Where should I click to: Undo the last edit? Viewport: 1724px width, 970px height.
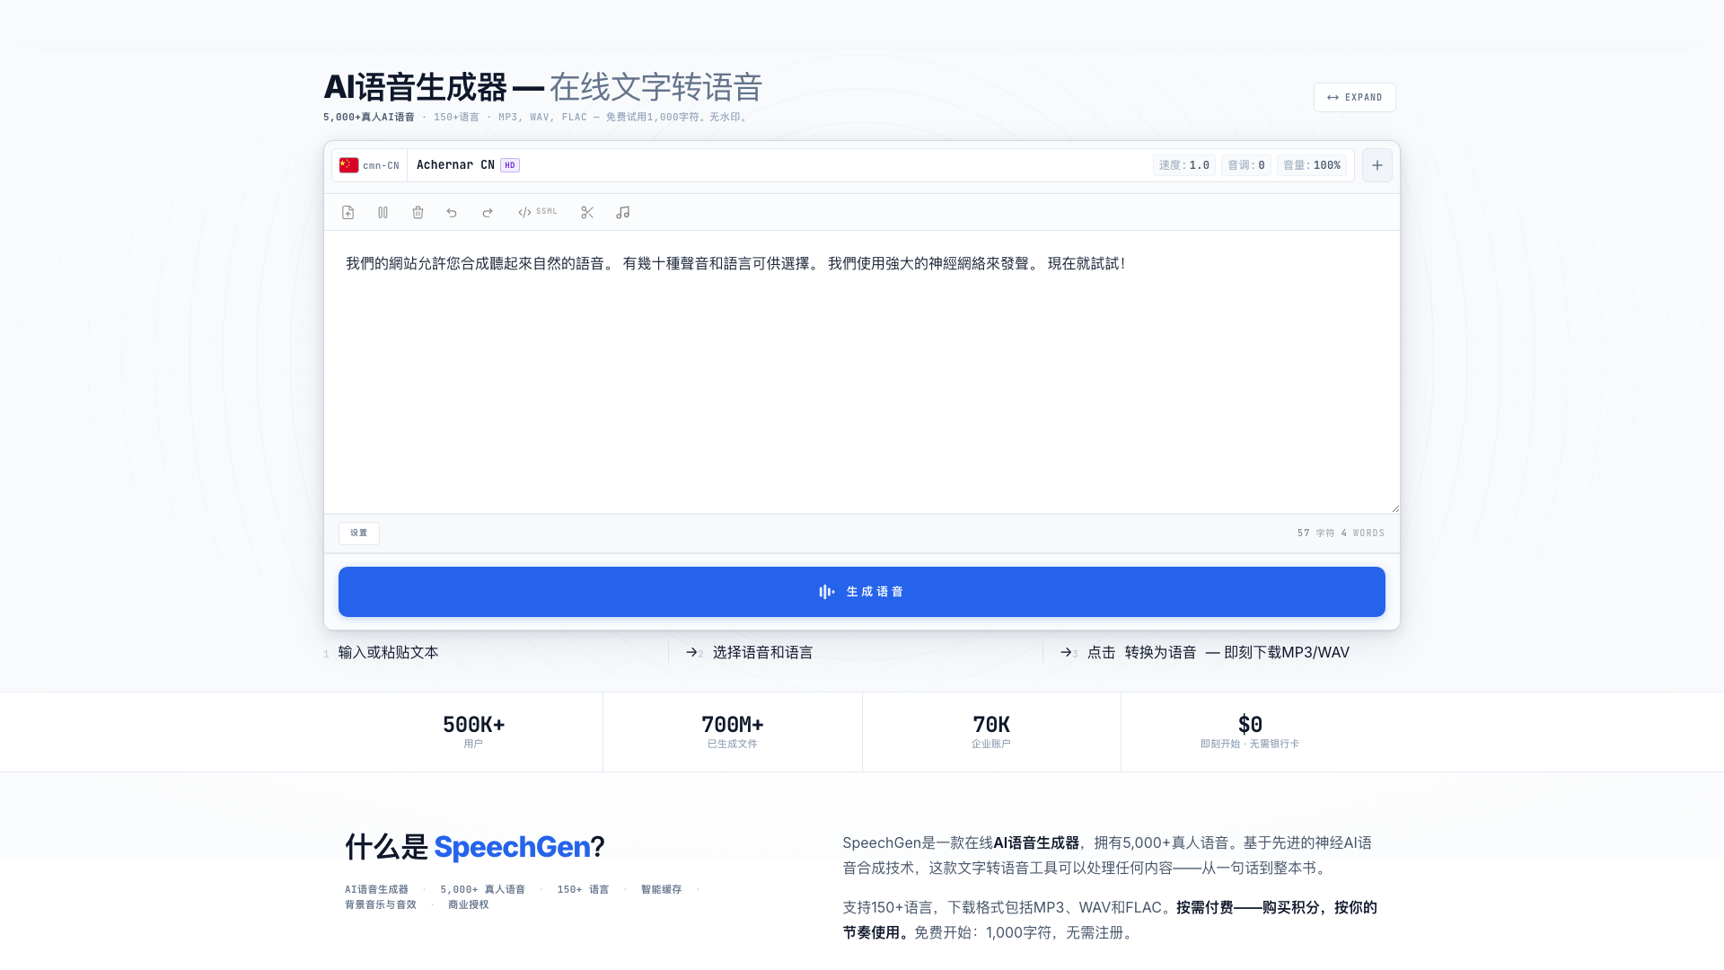point(452,213)
